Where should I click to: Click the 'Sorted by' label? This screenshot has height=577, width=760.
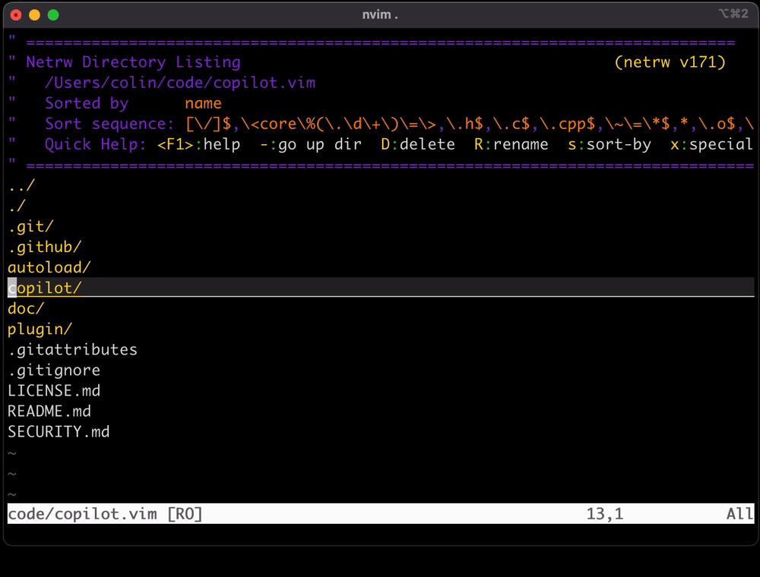[x=87, y=103]
